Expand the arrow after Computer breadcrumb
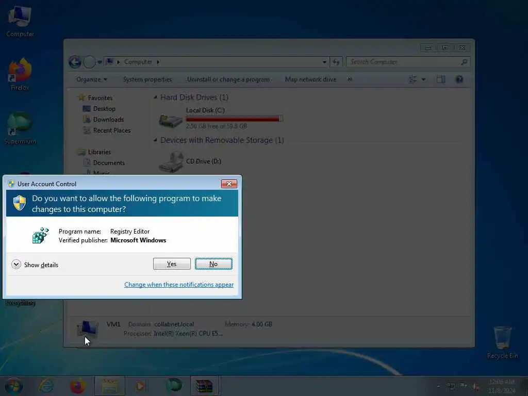This screenshot has height=396, width=528. point(158,62)
